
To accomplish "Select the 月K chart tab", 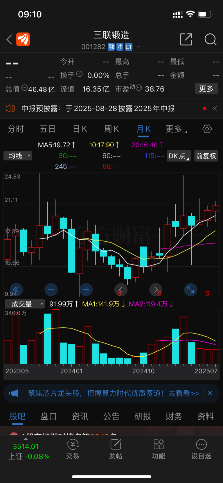I will click(x=143, y=129).
